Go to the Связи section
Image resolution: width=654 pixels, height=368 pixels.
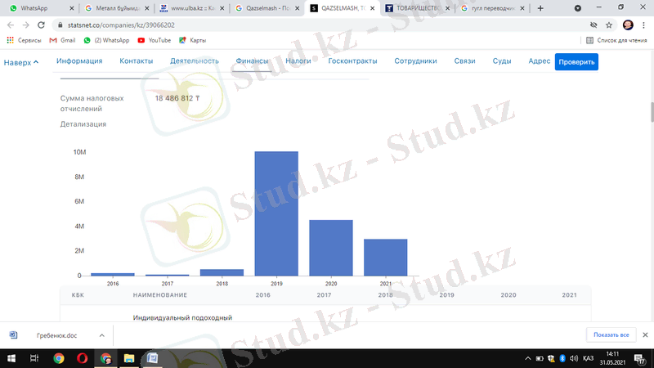point(464,61)
